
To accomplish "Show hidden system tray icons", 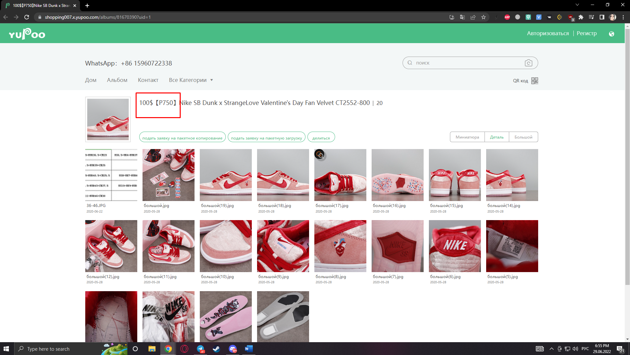I will (x=551, y=349).
